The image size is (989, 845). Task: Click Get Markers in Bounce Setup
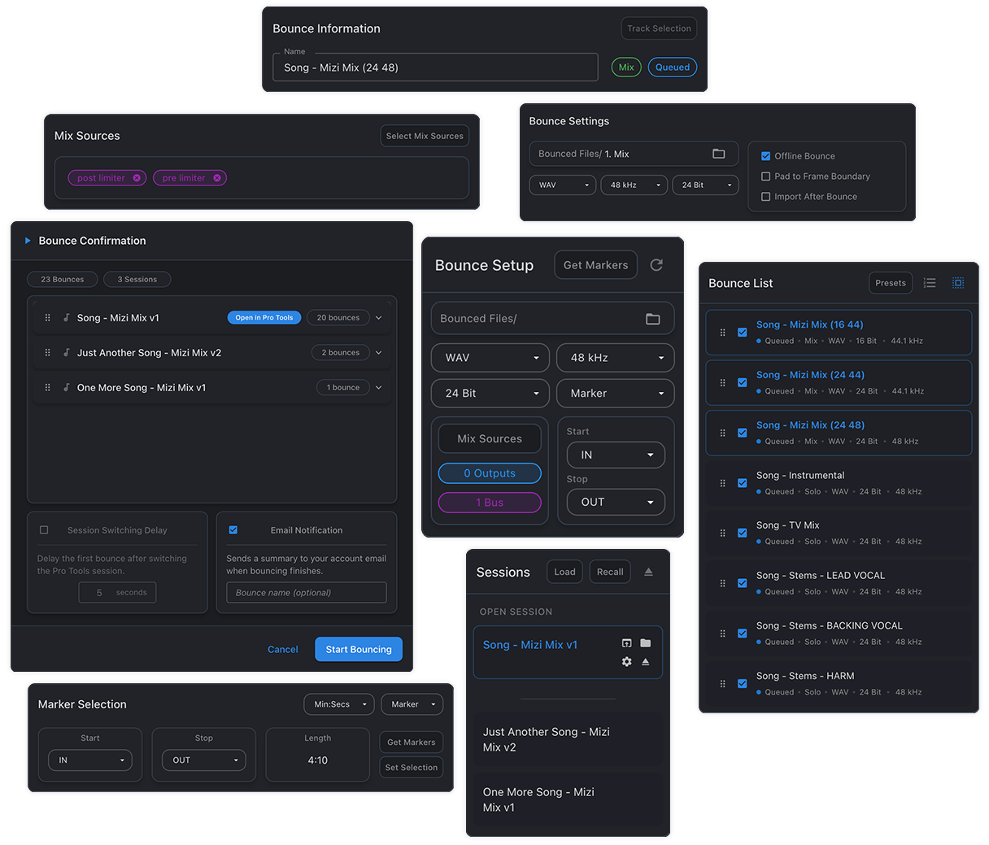point(595,265)
